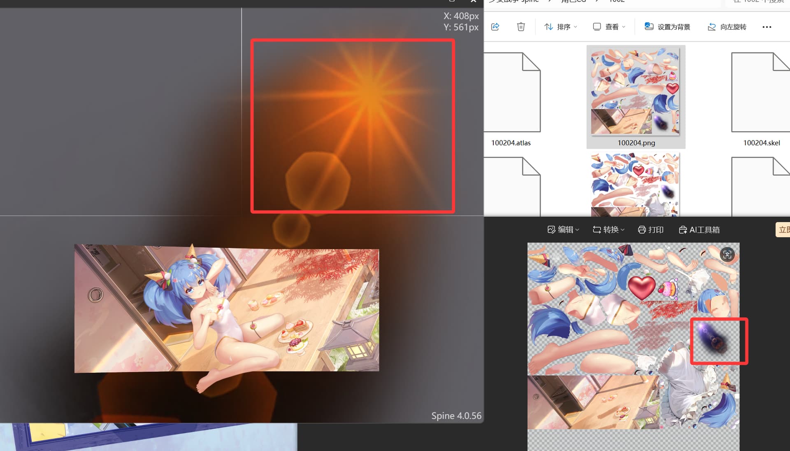The height and width of the screenshot is (451, 790).
Task: Select the second row atlas PNG thumbnail
Action: [x=635, y=185]
